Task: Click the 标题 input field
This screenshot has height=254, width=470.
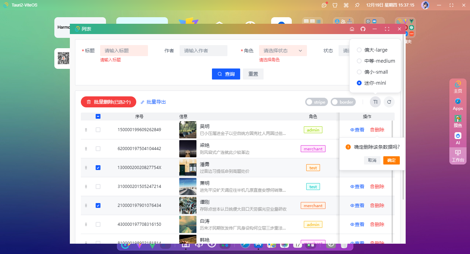Action: click(124, 51)
